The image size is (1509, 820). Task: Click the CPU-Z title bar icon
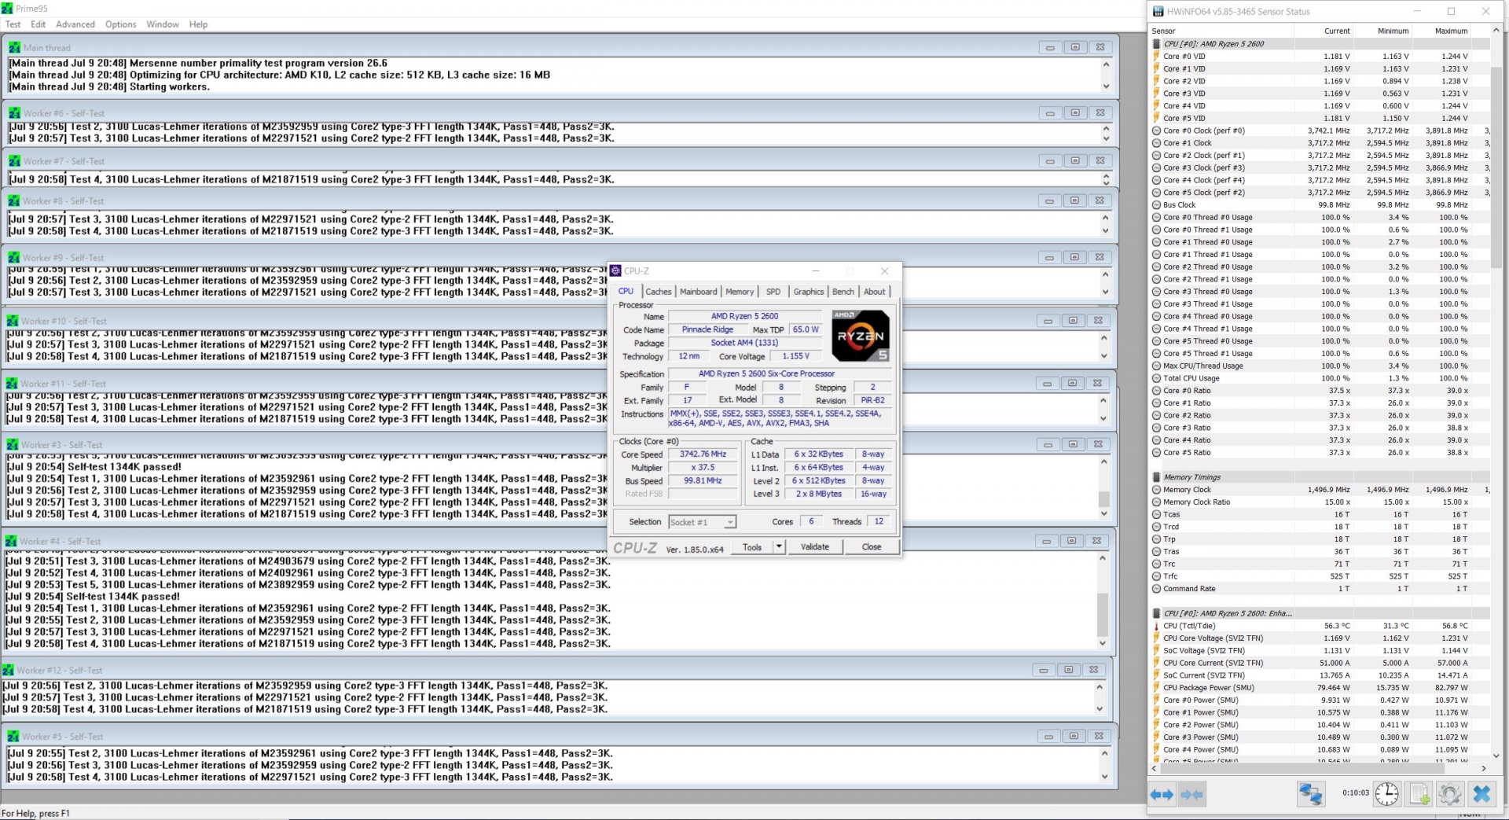(616, 270)
